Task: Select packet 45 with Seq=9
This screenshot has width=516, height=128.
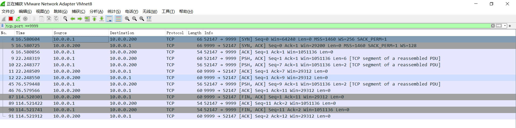Action: click(258, 84)
